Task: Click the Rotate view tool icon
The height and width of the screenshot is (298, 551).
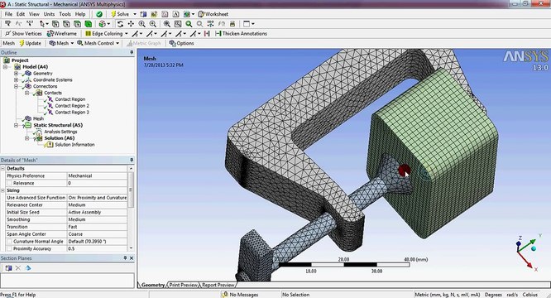Action: point(120,24)
